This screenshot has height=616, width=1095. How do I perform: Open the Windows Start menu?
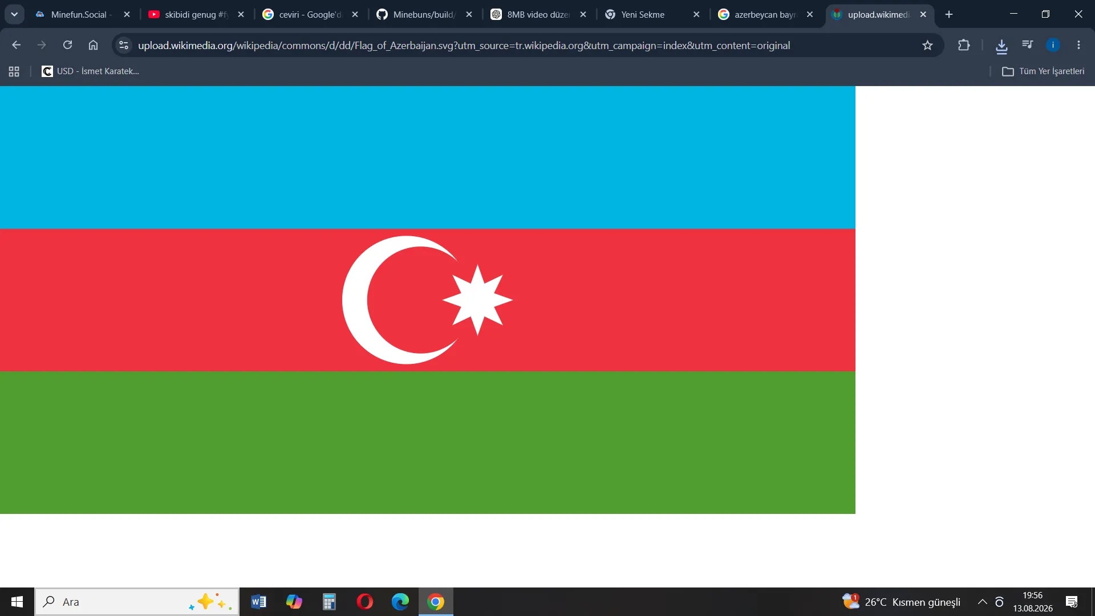coord(17,602)
